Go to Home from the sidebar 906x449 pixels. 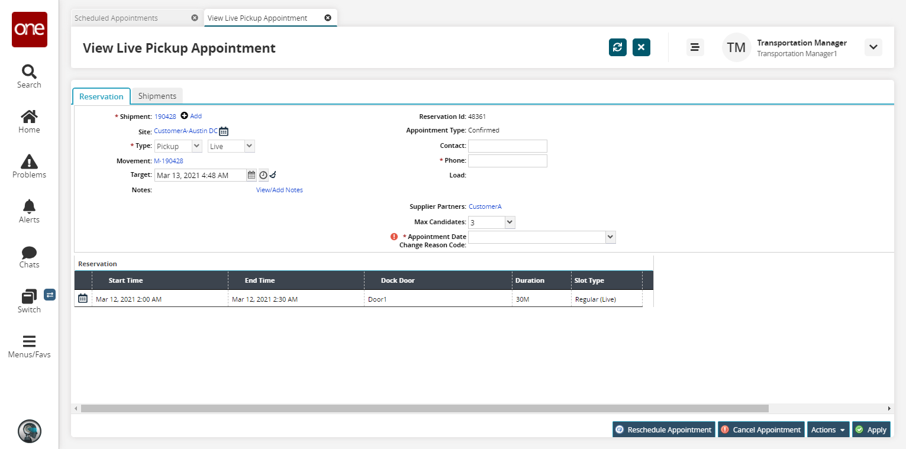coord(29,122)
